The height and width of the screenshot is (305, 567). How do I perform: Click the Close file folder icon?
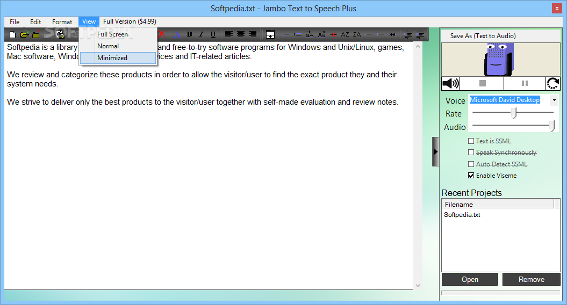(36, 35)
